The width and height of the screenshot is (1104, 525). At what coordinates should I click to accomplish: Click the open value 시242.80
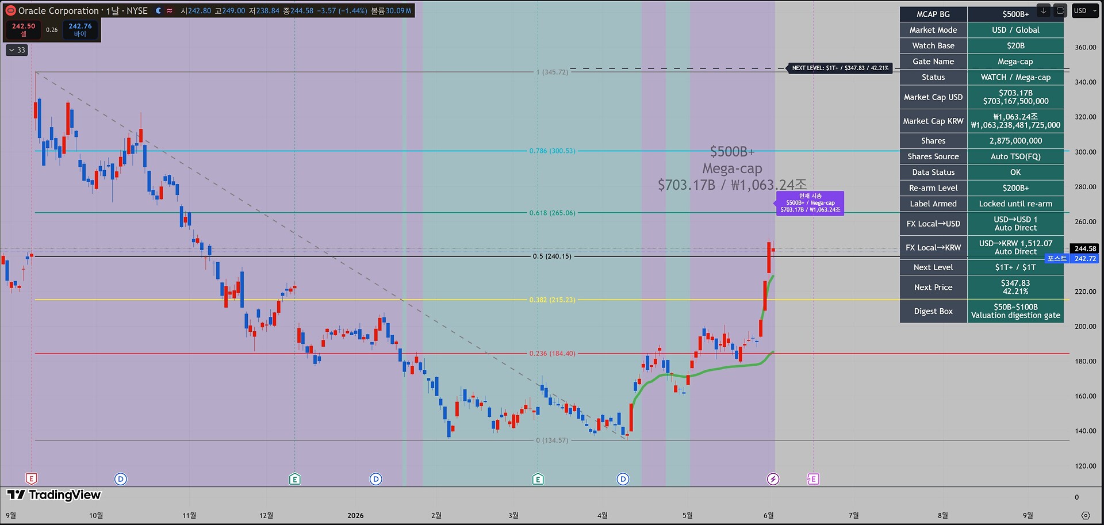[196, 10]
